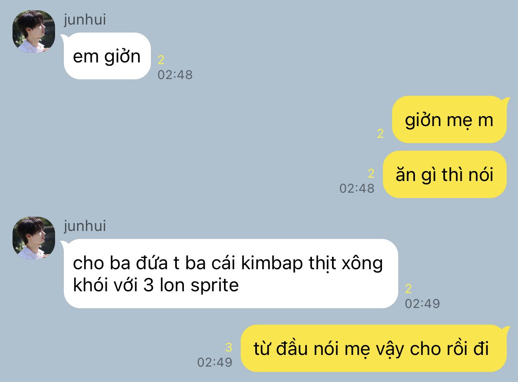
Task: Tap the junhui name above the kimbap message
Action: 85,226
